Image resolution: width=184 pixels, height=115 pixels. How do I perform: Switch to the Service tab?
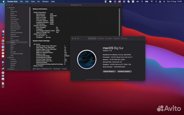124,39
